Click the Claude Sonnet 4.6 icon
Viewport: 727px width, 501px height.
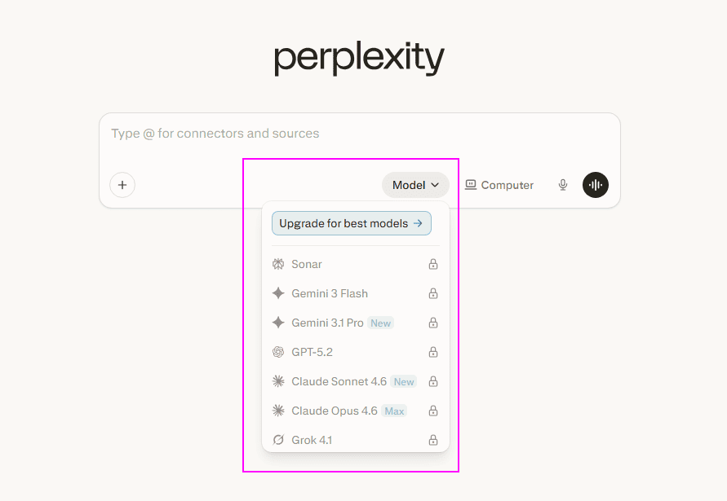(x=278, y=380)
